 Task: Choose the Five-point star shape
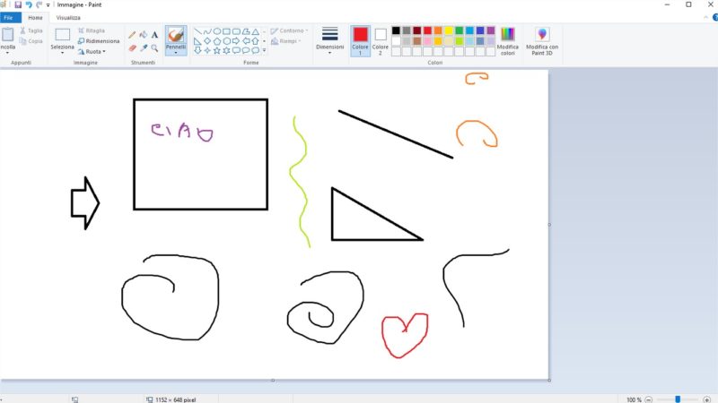coord(216,50)
